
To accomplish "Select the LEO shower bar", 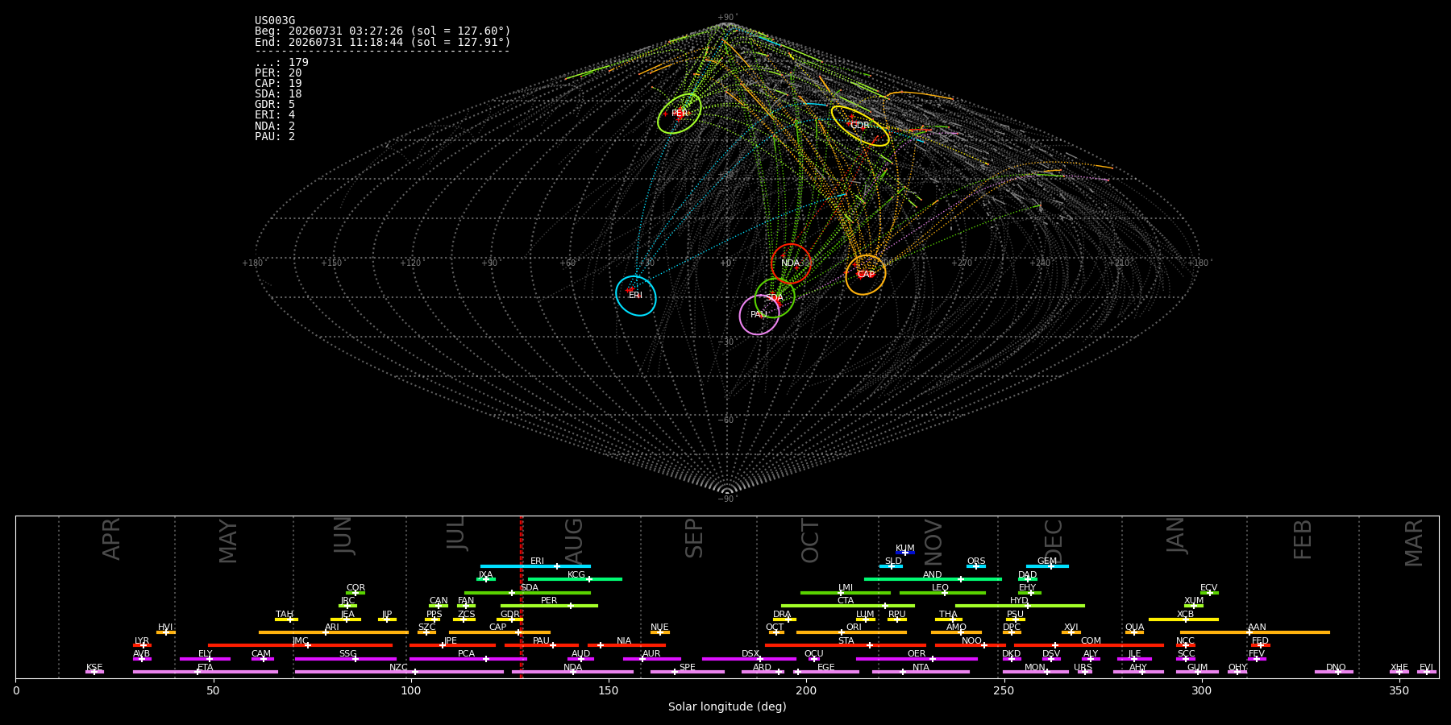I will (x=942, y=593).
